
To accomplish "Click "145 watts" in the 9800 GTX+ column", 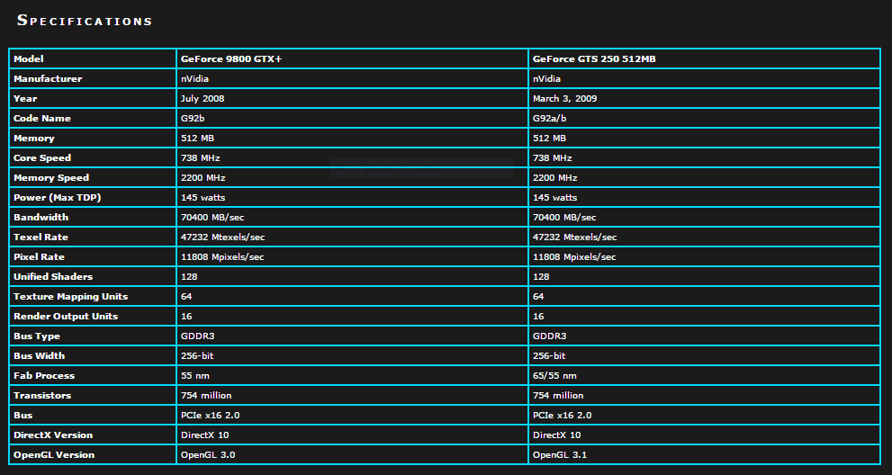I will click(x=203, y=197).
